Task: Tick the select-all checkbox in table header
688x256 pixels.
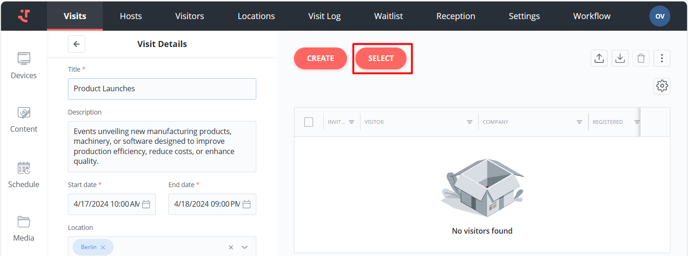Action: (308, 122)
